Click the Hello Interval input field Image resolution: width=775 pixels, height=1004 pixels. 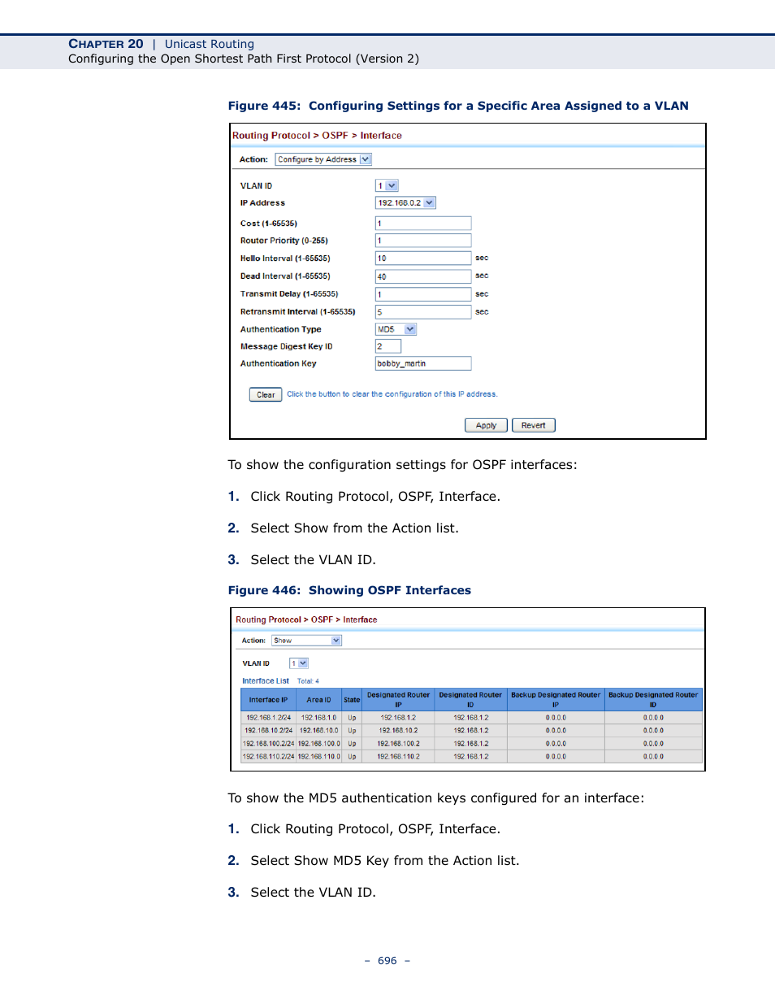pos(423,259)
